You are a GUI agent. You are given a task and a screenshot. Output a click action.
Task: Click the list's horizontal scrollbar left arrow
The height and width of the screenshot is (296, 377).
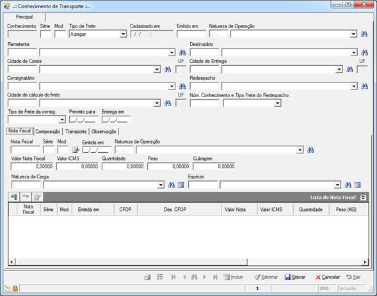(x=12, y=262)
